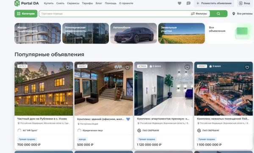Open the Все регионы selector
The image size is (254, 153).
pyautogui.click(x=243, y=14)
